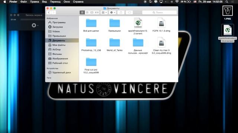Open the gear action dropdown
This screenshot has width=238, height=133.
(112, 12)
